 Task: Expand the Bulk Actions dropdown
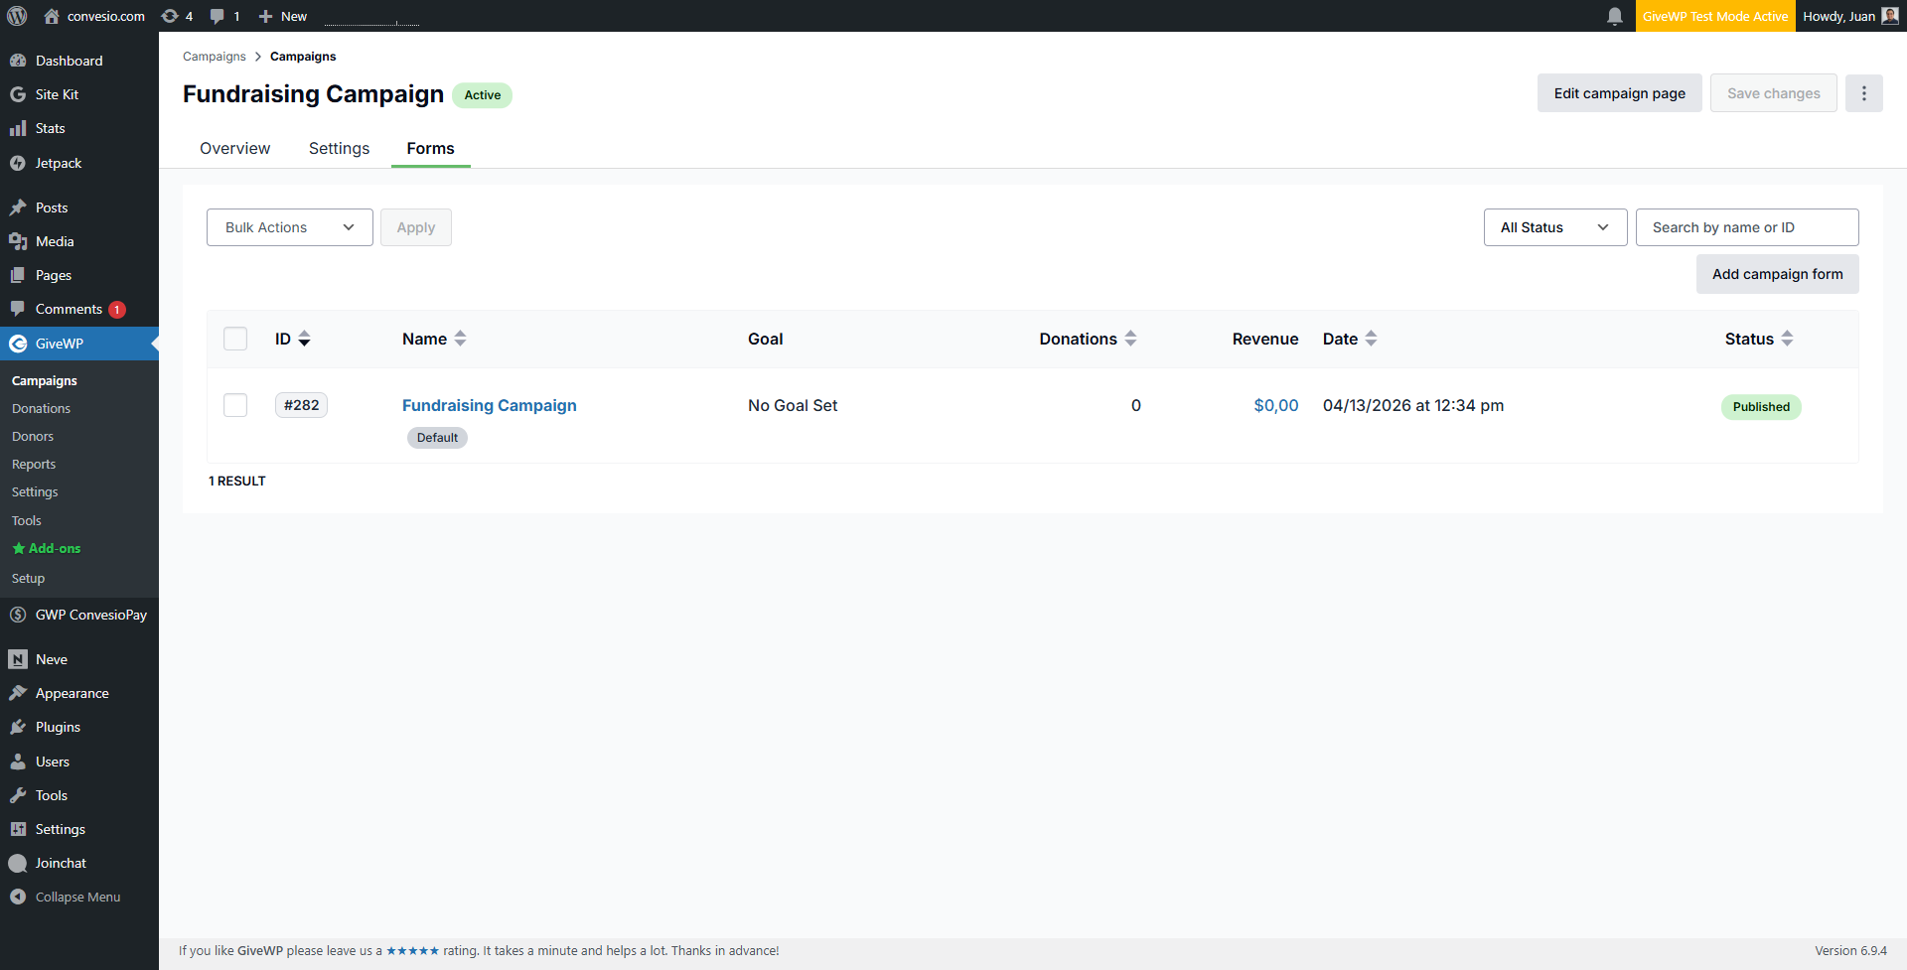(x=289, y=227)
